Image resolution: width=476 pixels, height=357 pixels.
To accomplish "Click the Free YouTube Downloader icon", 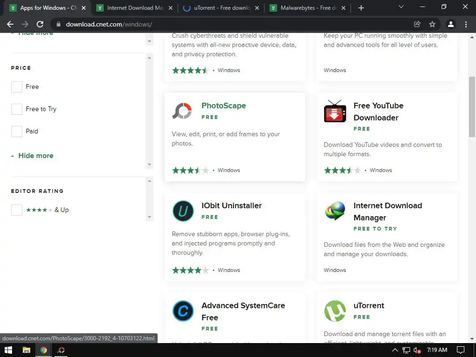I will coord(335,111).
